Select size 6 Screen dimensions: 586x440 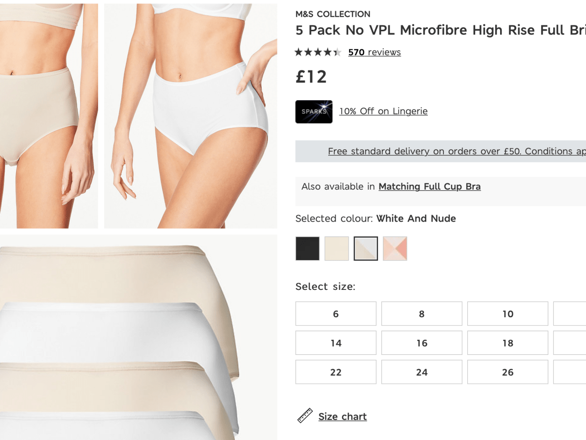point(336,314)
